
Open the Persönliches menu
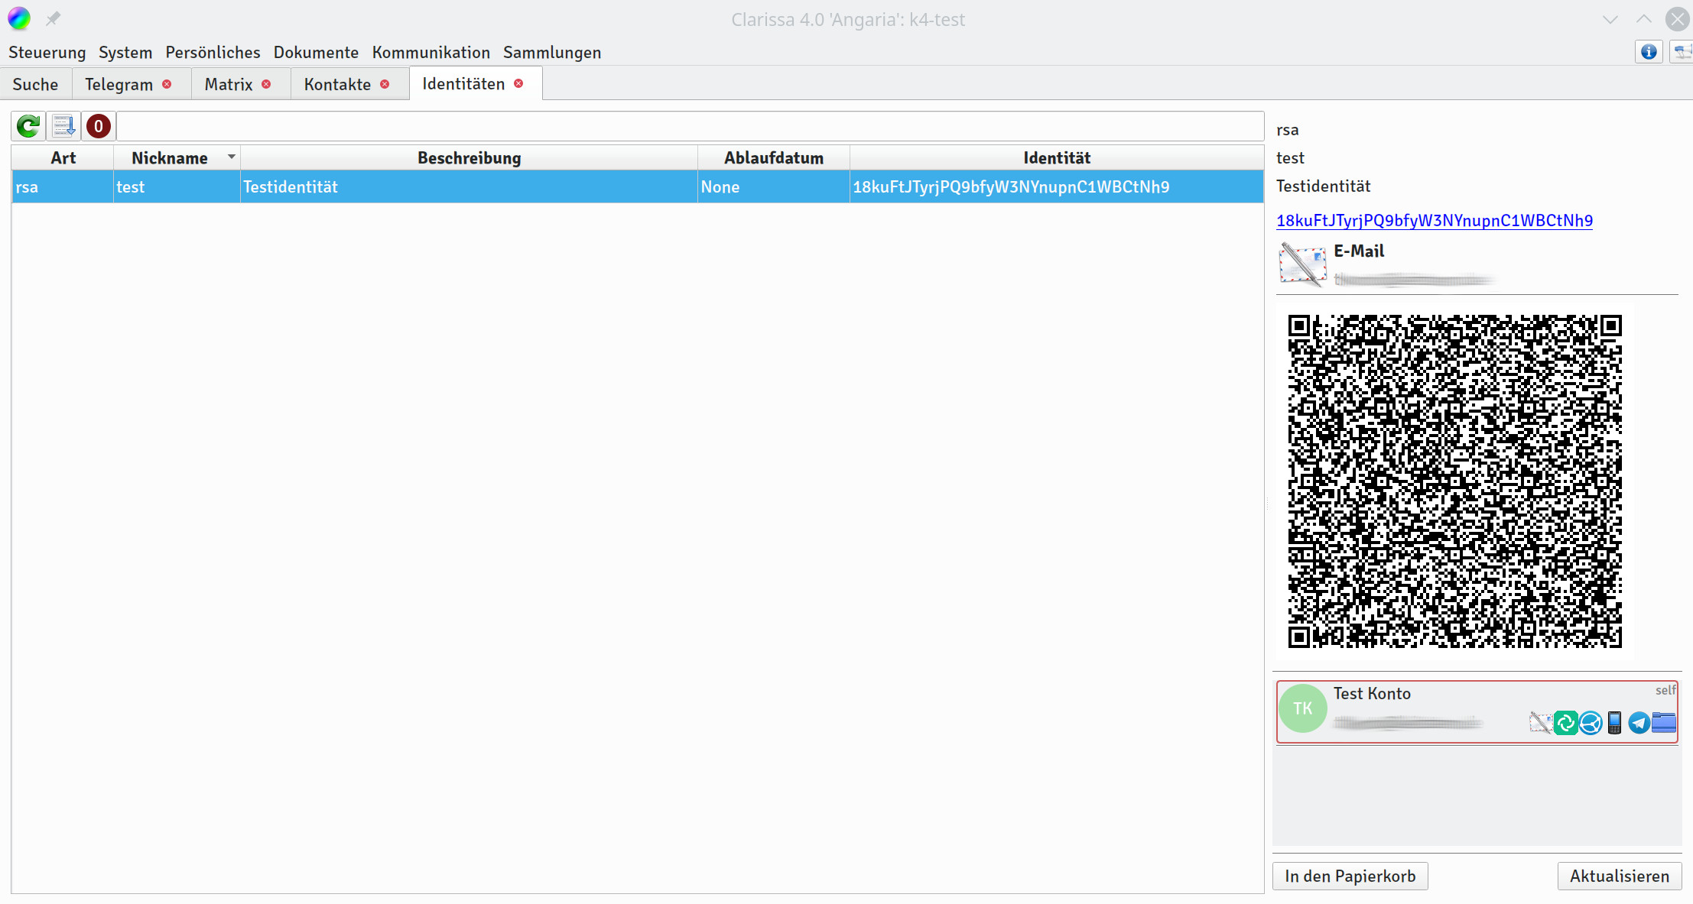(x=213, y=52)
